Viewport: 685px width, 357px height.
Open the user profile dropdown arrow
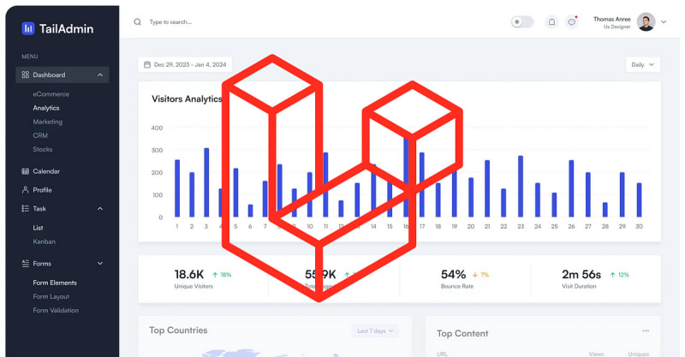pyautogui.click(x=664, y=22)
